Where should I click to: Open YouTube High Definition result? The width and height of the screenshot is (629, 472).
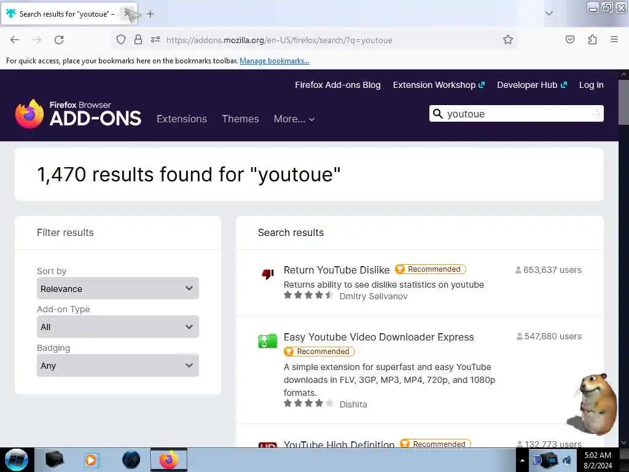pos(339,444)
